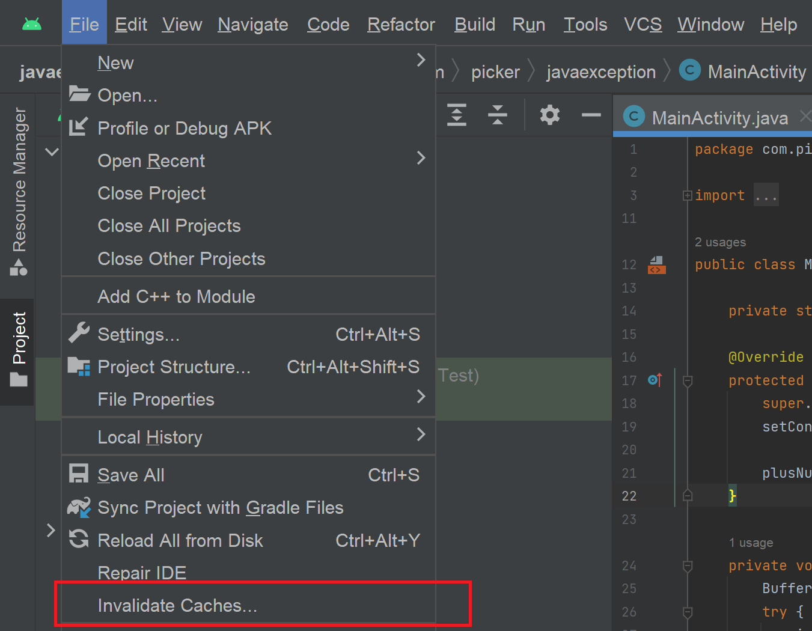This screenshot has height=631, width=812.
Task: Open the Run menu
Action: [529, 24]
